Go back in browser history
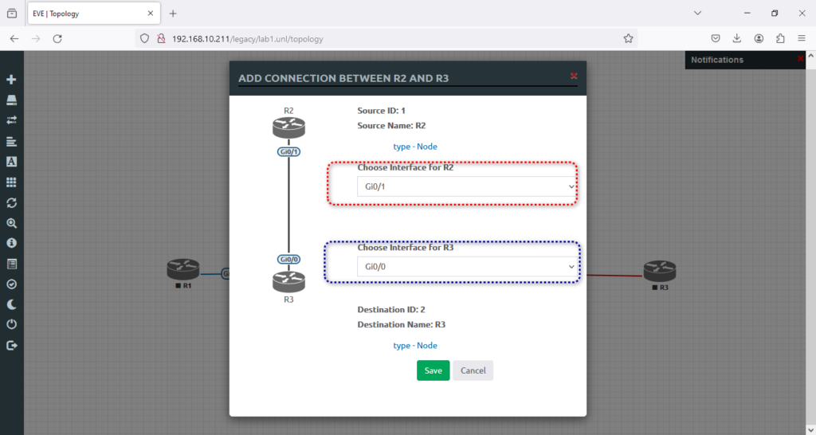Screen dimensions: 816x435 click(14, 38)
